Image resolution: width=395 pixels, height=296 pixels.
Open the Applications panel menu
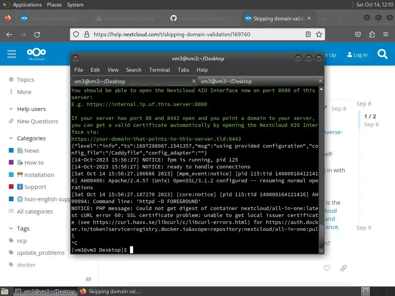coord(27,5)
